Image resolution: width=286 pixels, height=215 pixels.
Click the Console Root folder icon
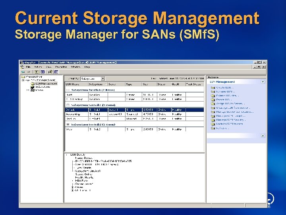(23, 77)
